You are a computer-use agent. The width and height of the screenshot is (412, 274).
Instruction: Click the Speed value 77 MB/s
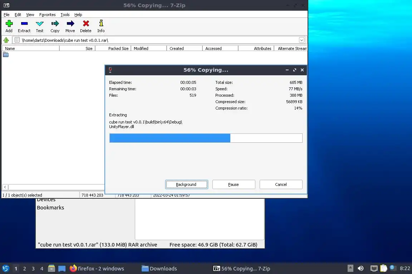tap(295, 89)
